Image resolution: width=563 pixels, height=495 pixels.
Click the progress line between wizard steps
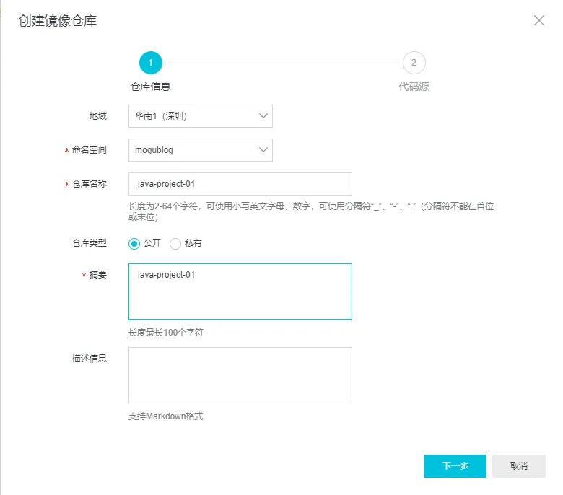[x=281, y=63]
